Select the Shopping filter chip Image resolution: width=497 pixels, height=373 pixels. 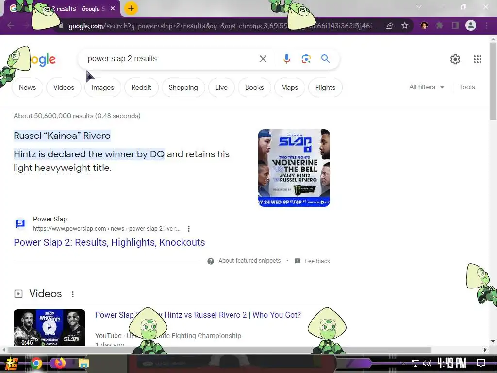[x=183, y=87]
